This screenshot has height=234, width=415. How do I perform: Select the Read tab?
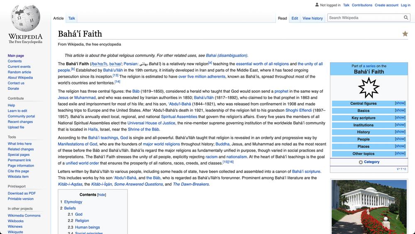(x=282, y=18)
